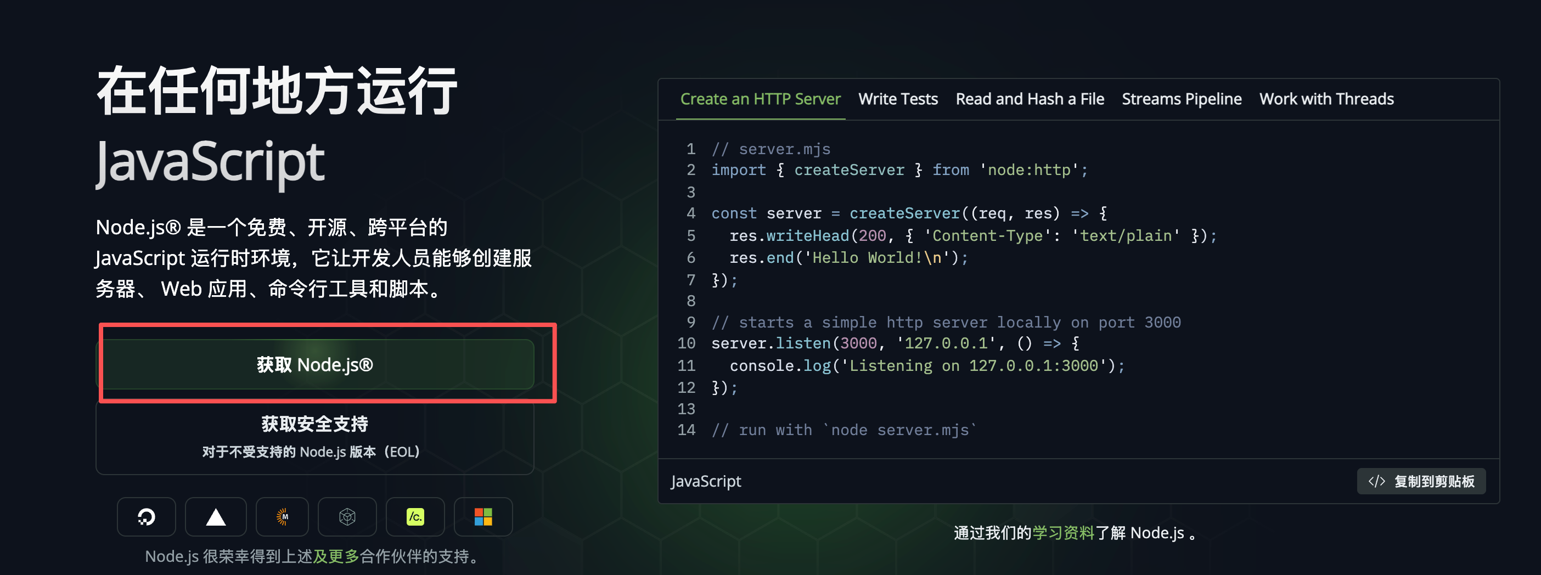Copy code with the 复制到剪贴板 button
This screenshot has width=1541, height=575.
pyautogui.click(x=1421, y=481)
